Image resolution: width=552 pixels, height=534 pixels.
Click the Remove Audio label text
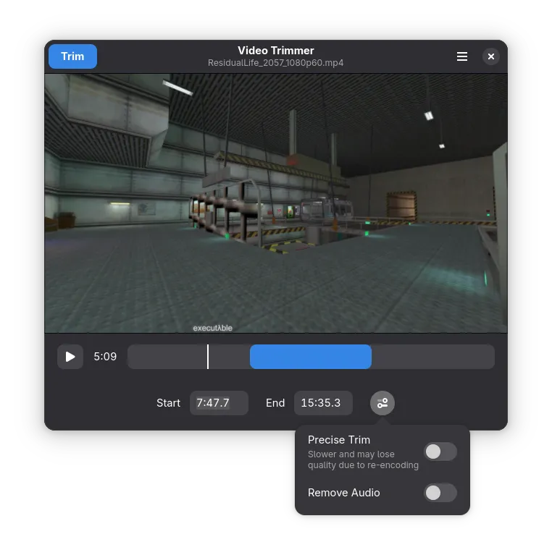(x=344, y=493)
